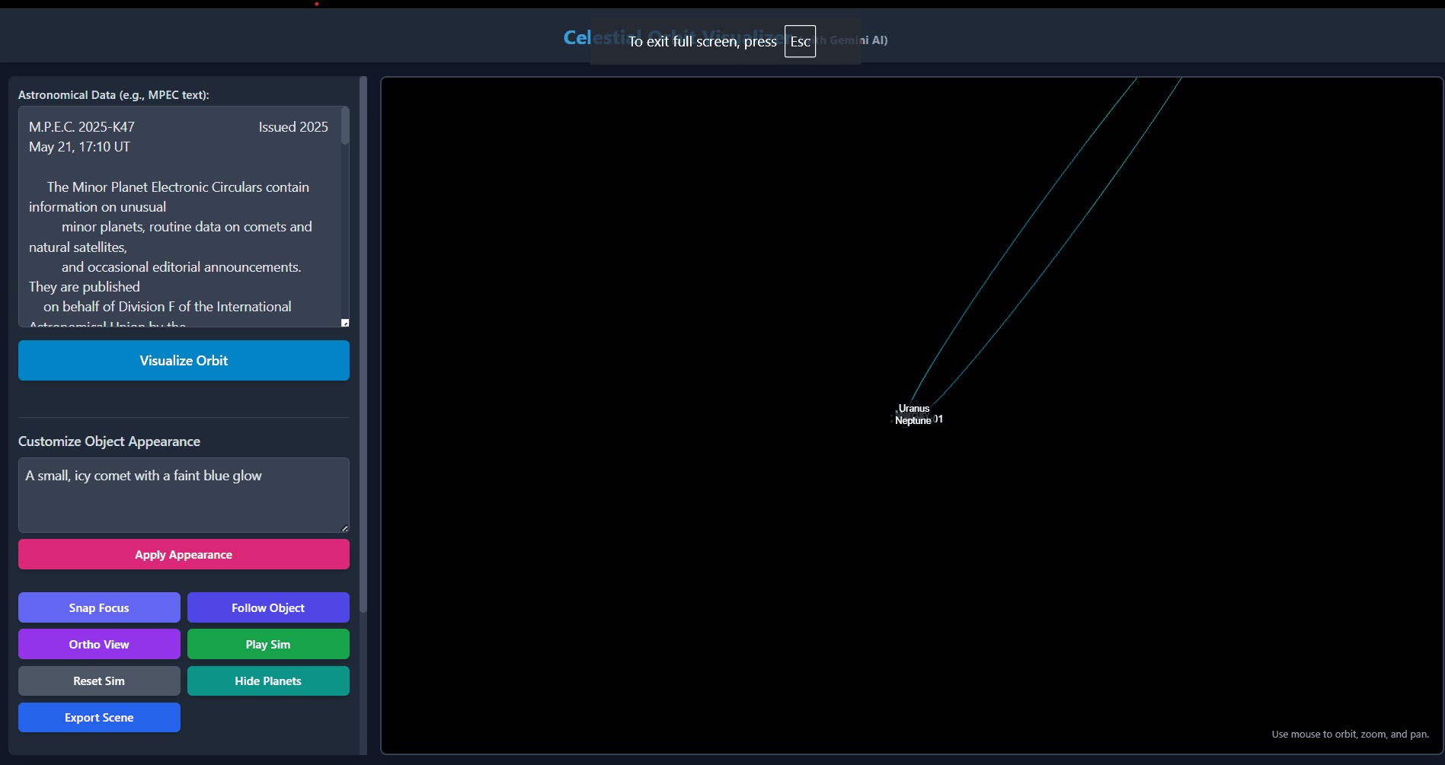Start the simulation with Play Sim
Viewport: 1445px width, 765px height.
click(x=268, y=644)
